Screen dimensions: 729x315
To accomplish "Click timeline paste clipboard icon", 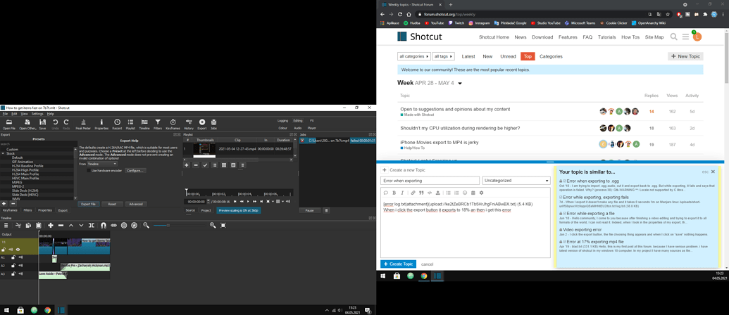I will click(x=39, y=225).
